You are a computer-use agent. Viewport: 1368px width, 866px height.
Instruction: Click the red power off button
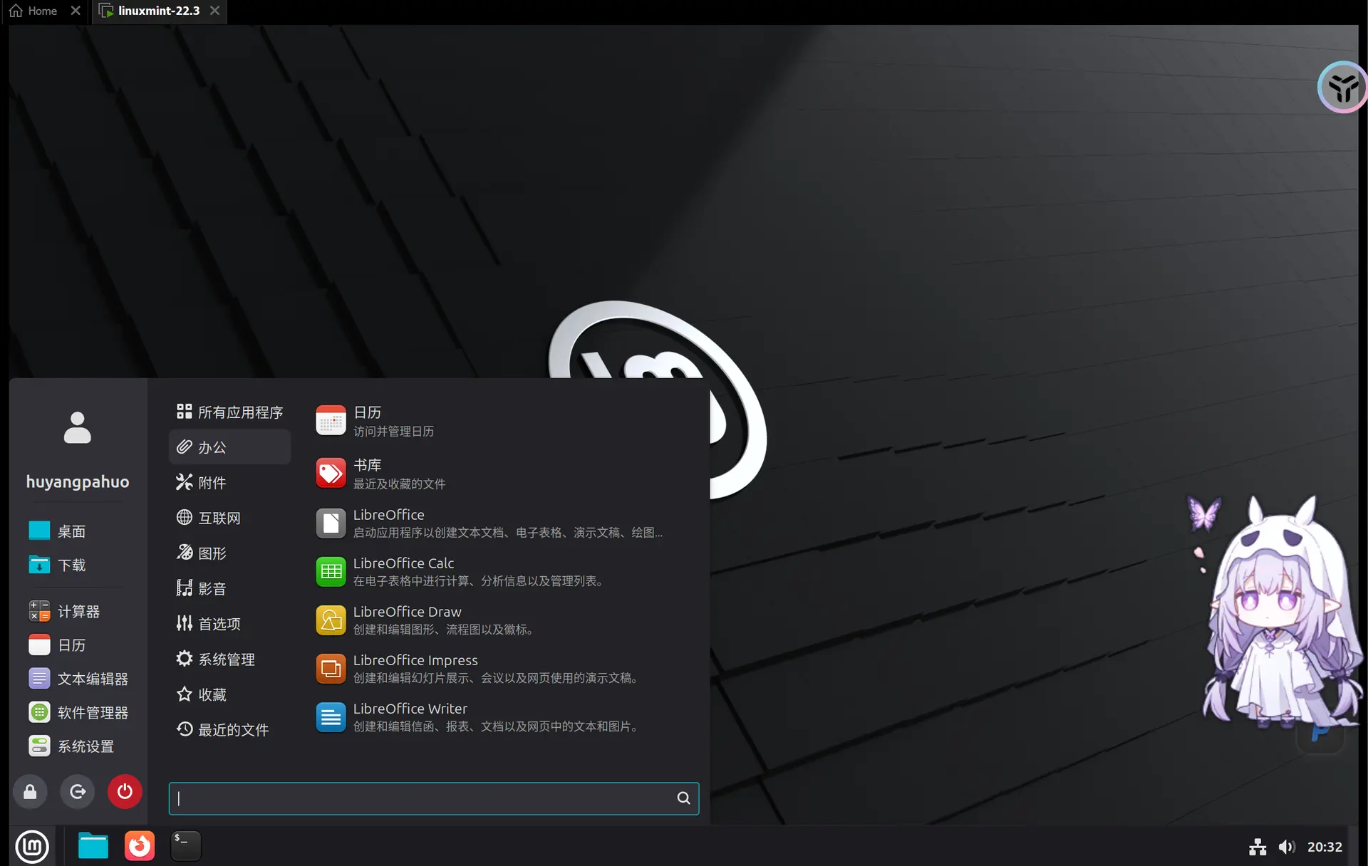click(x=125, y=791)
